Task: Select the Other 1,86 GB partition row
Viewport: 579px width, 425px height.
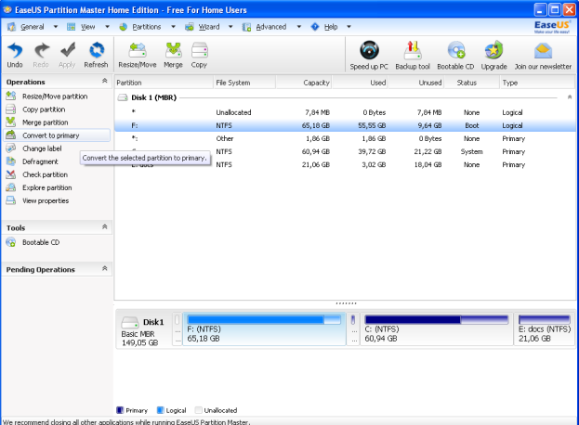Action: click(x=345, y=138)
